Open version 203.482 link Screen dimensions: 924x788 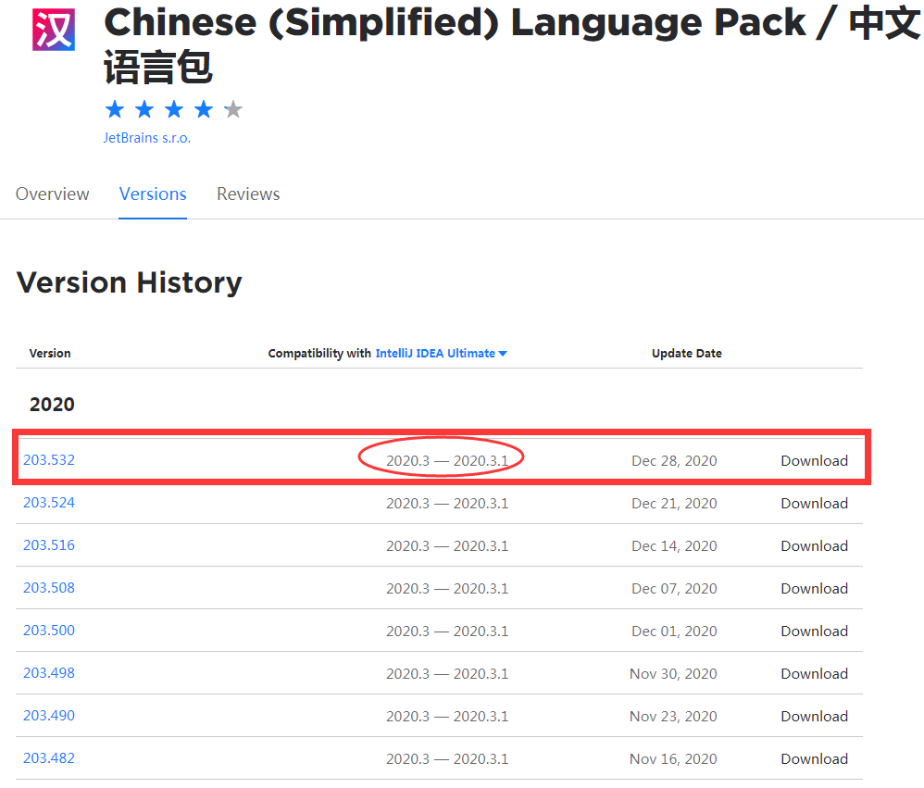[x=49, y=758]
